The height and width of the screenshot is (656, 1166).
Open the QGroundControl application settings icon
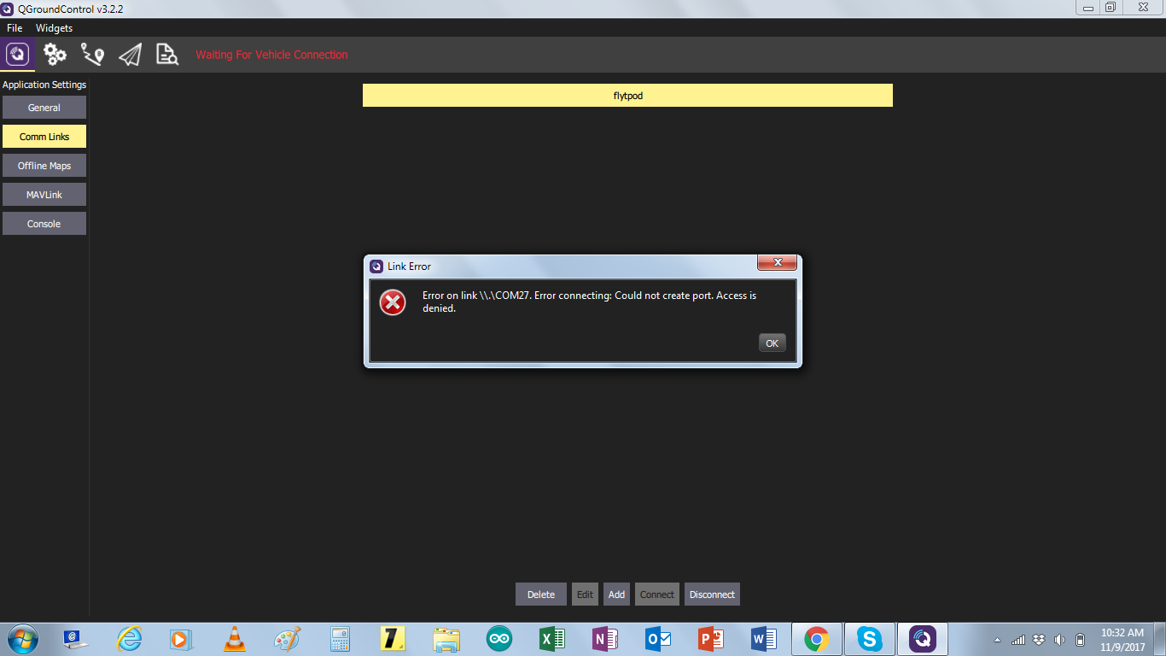18,55
